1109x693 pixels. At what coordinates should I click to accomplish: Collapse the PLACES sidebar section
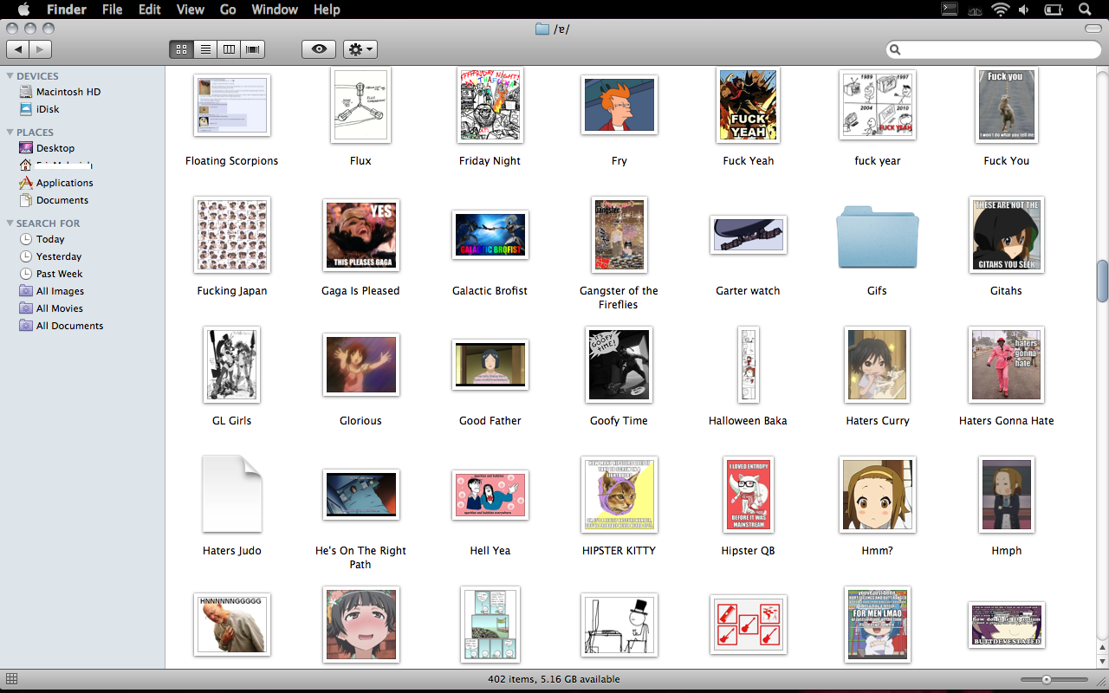pos(10,133)
